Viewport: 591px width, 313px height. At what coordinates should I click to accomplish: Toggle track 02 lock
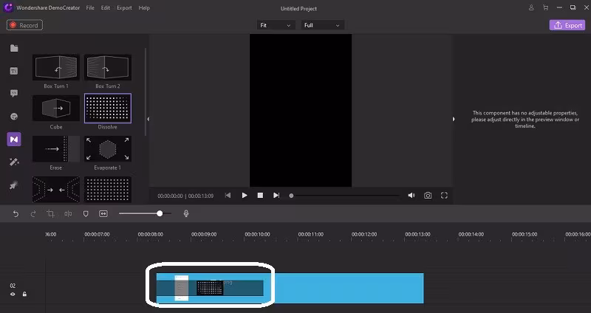point(24,294)
